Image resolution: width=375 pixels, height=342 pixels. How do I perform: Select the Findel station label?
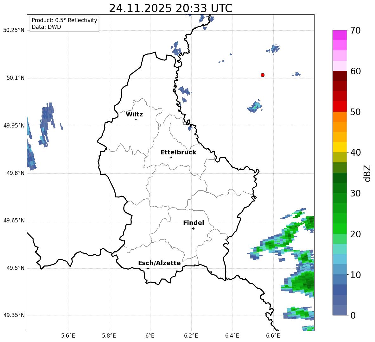point(194,223)
